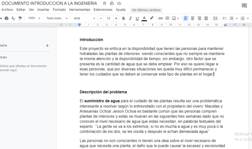Decrease font size with minus
252x149 pixels.
[101, 18]
